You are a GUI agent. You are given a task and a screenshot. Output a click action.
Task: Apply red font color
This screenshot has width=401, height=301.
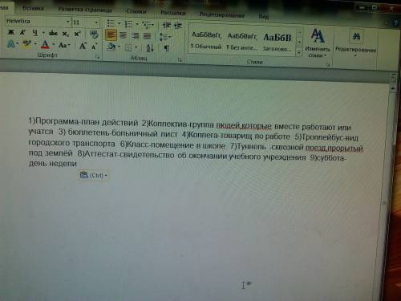[x=45, y=44]
